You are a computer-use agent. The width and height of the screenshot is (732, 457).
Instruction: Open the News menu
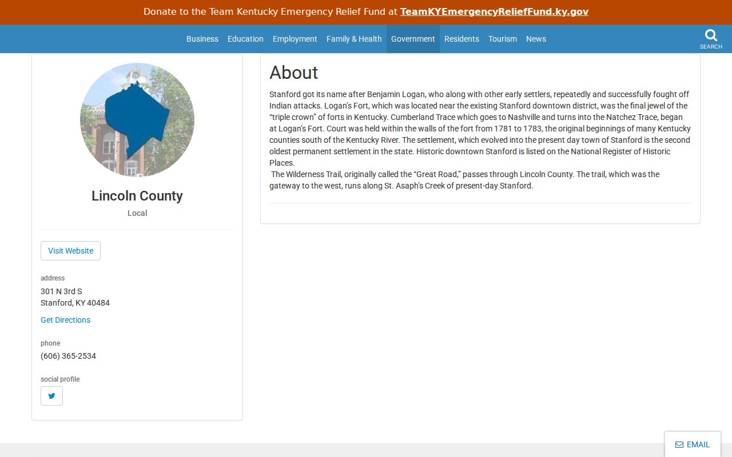[536, 39]
